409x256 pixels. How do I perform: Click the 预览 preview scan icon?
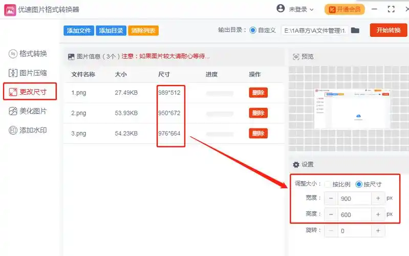click(296, 57)
